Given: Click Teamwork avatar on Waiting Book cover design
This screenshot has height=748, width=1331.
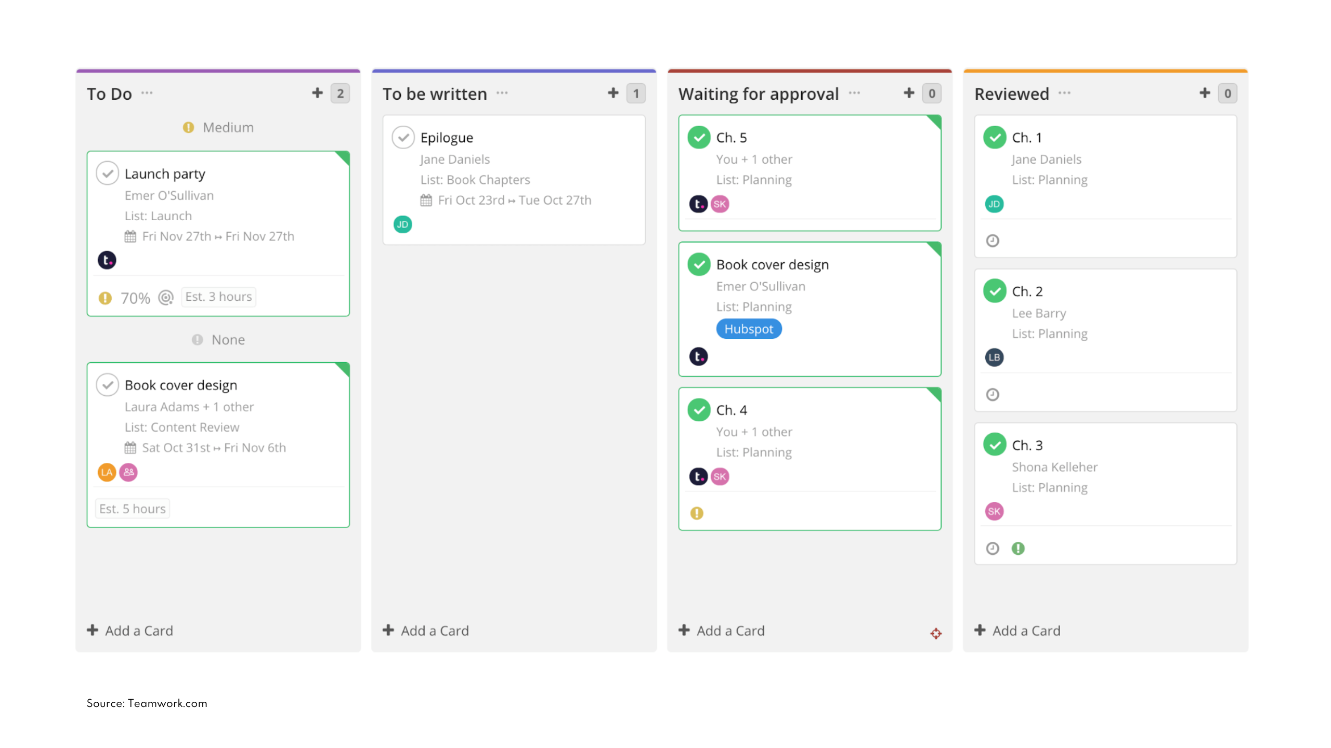Looking at the screenshot, I should point(698,356).
